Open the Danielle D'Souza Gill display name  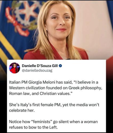(x=40, y=66)
